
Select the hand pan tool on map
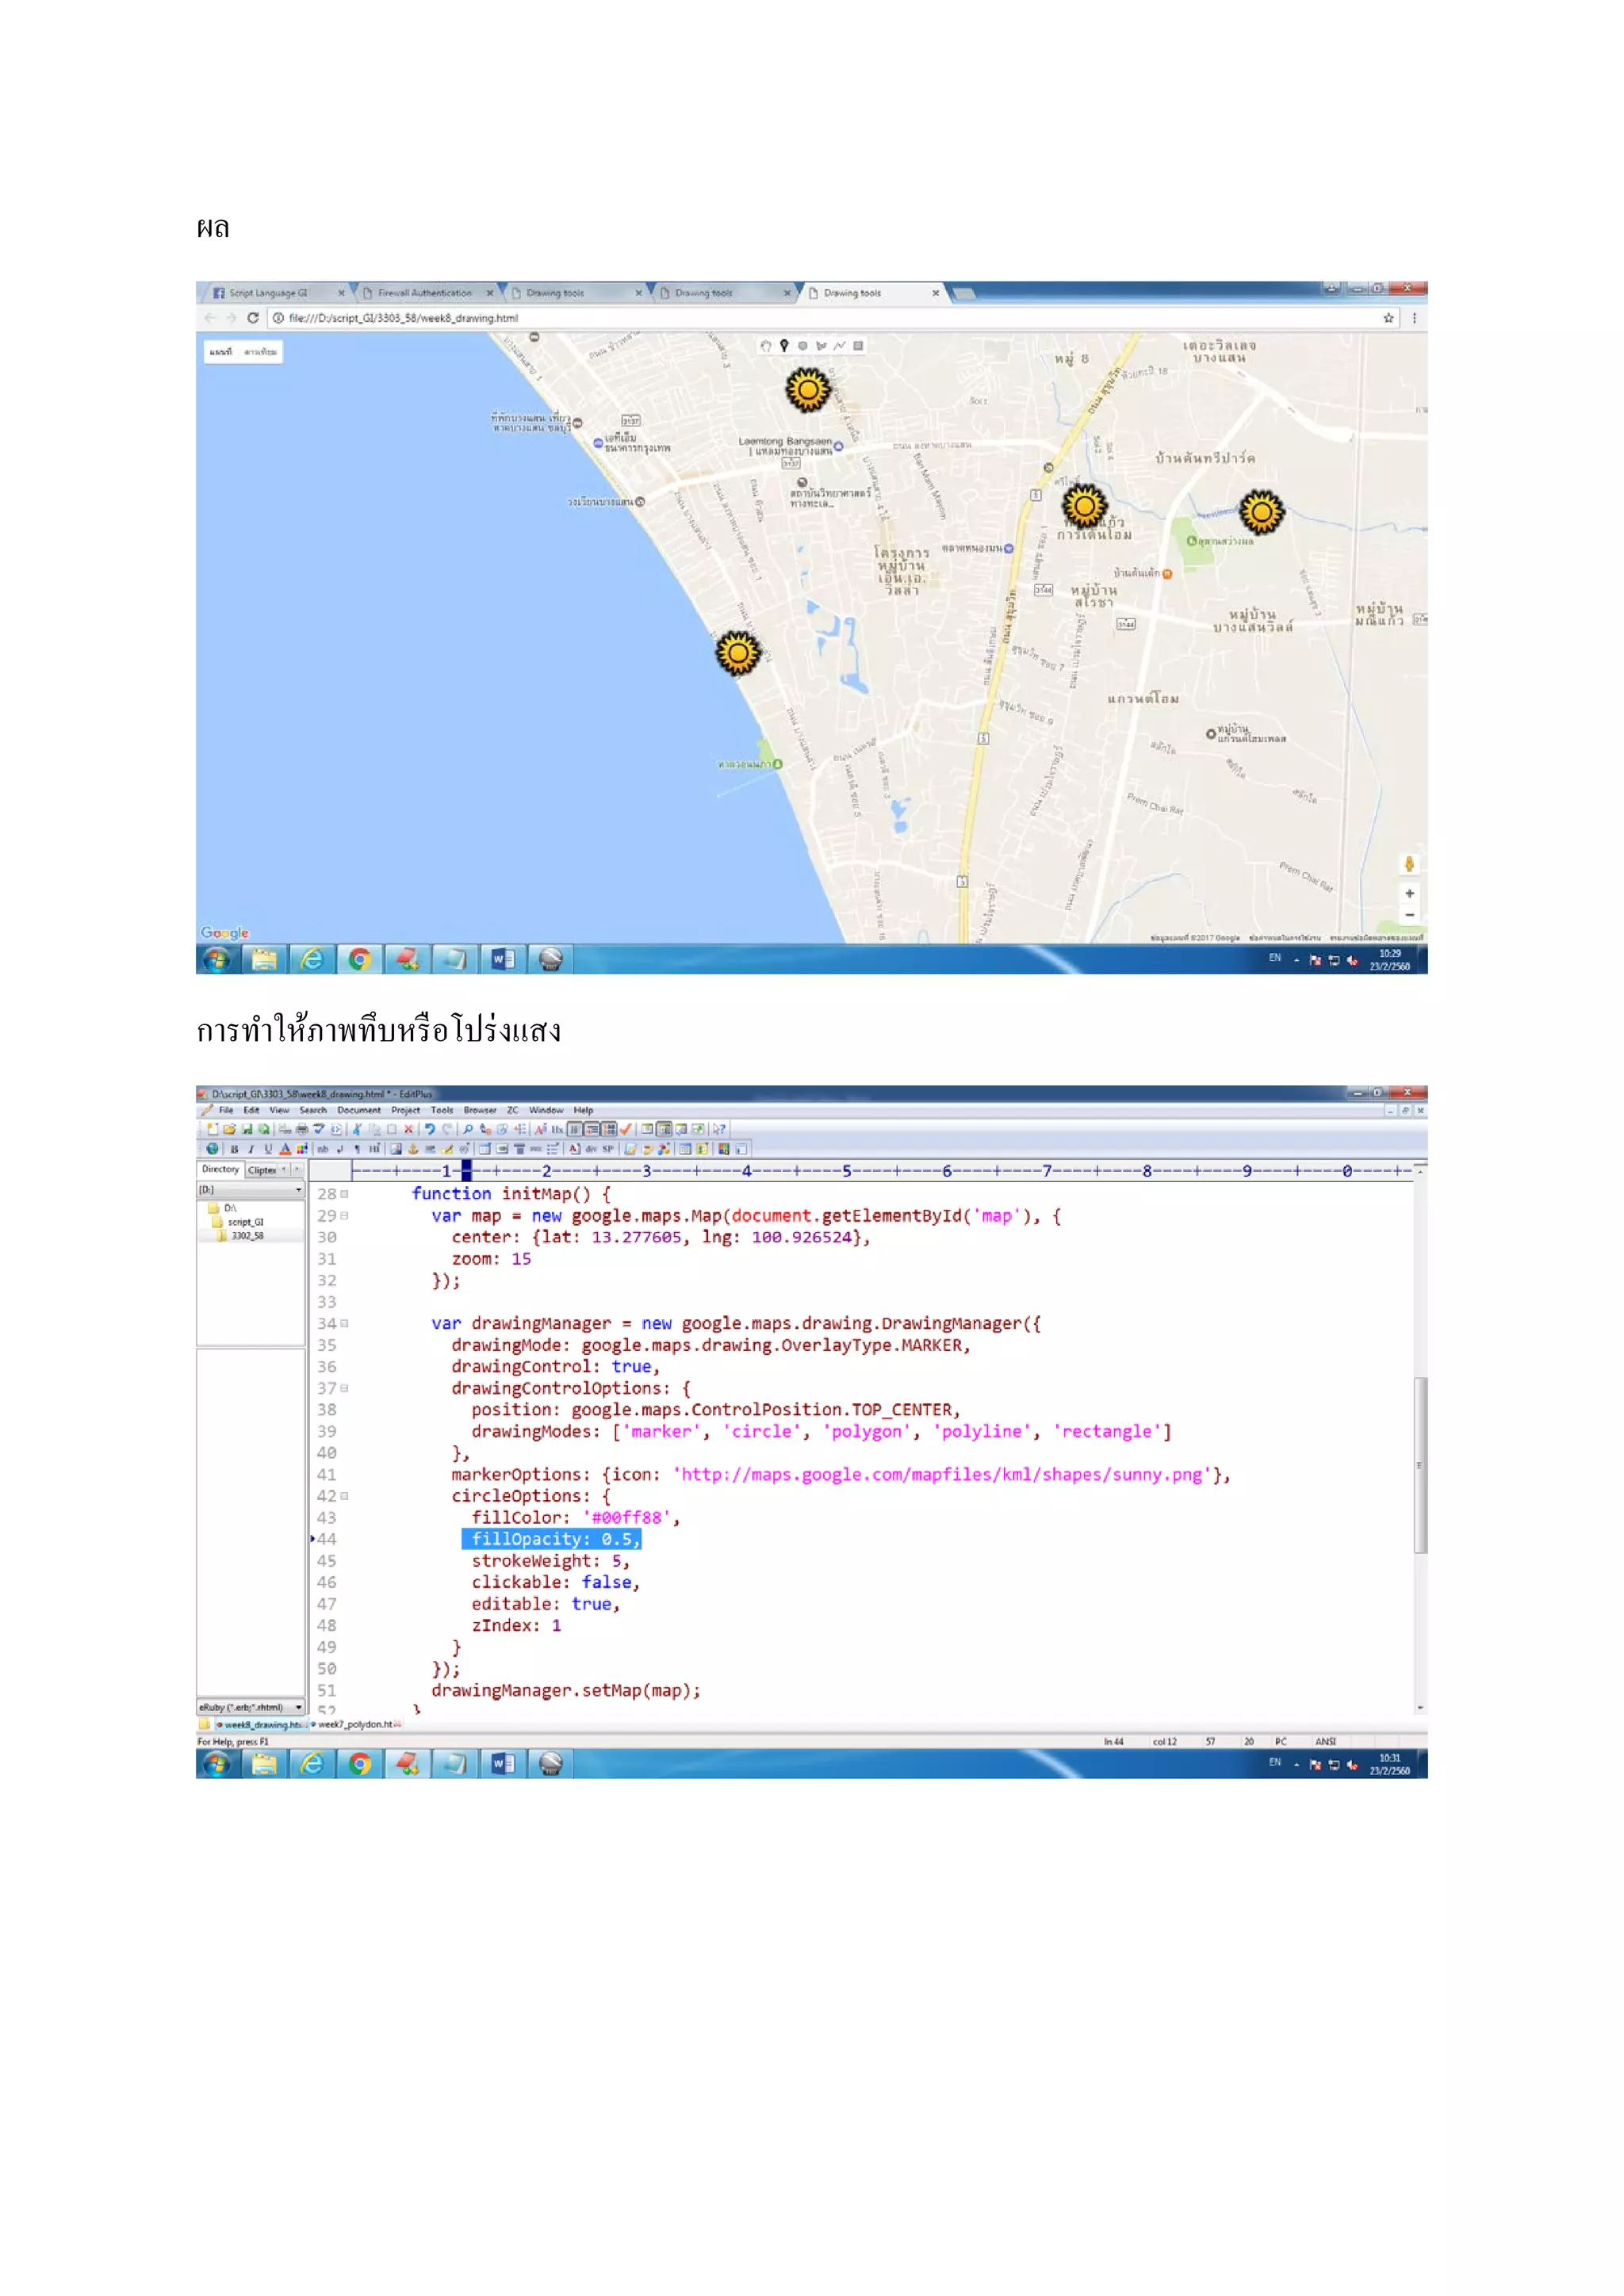[x=766, y=346]
